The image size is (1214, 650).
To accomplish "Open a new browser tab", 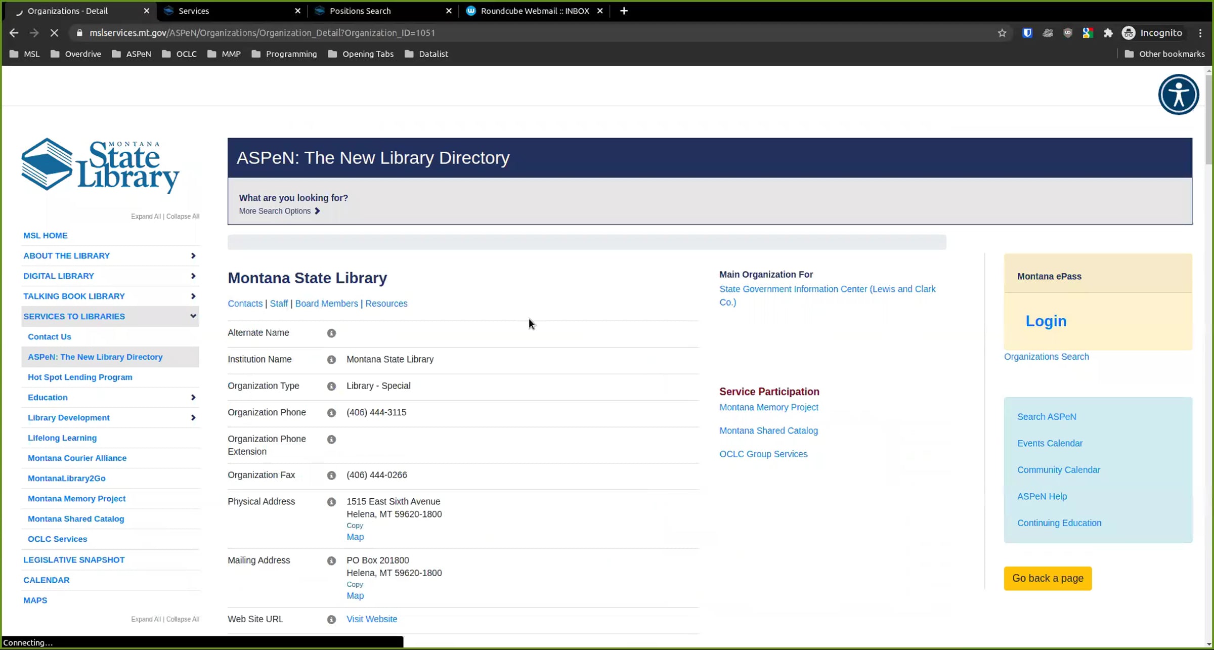I will click(624, 11).
